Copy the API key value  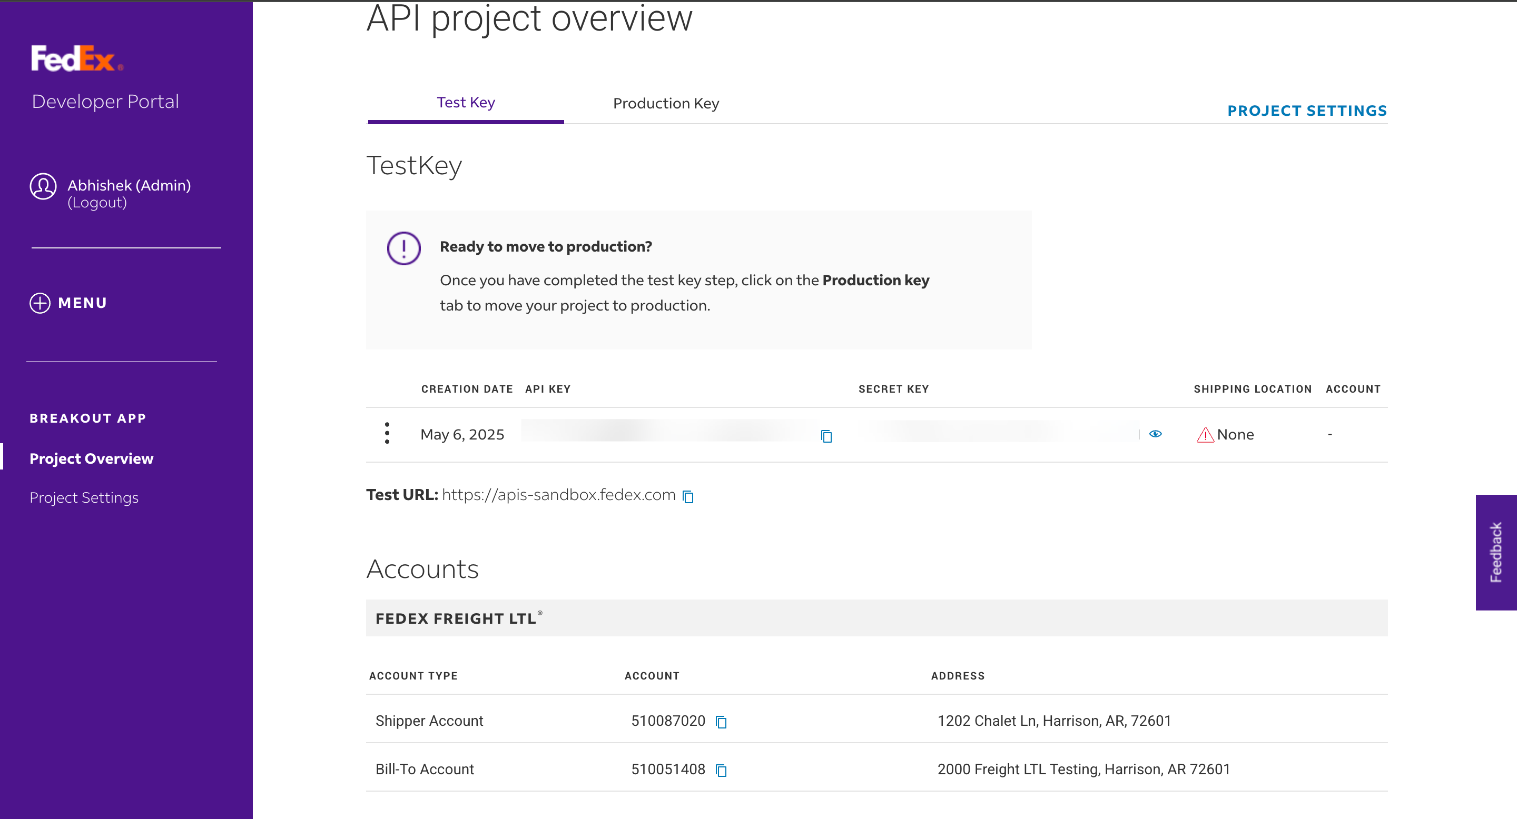click(x=826, y=436)
